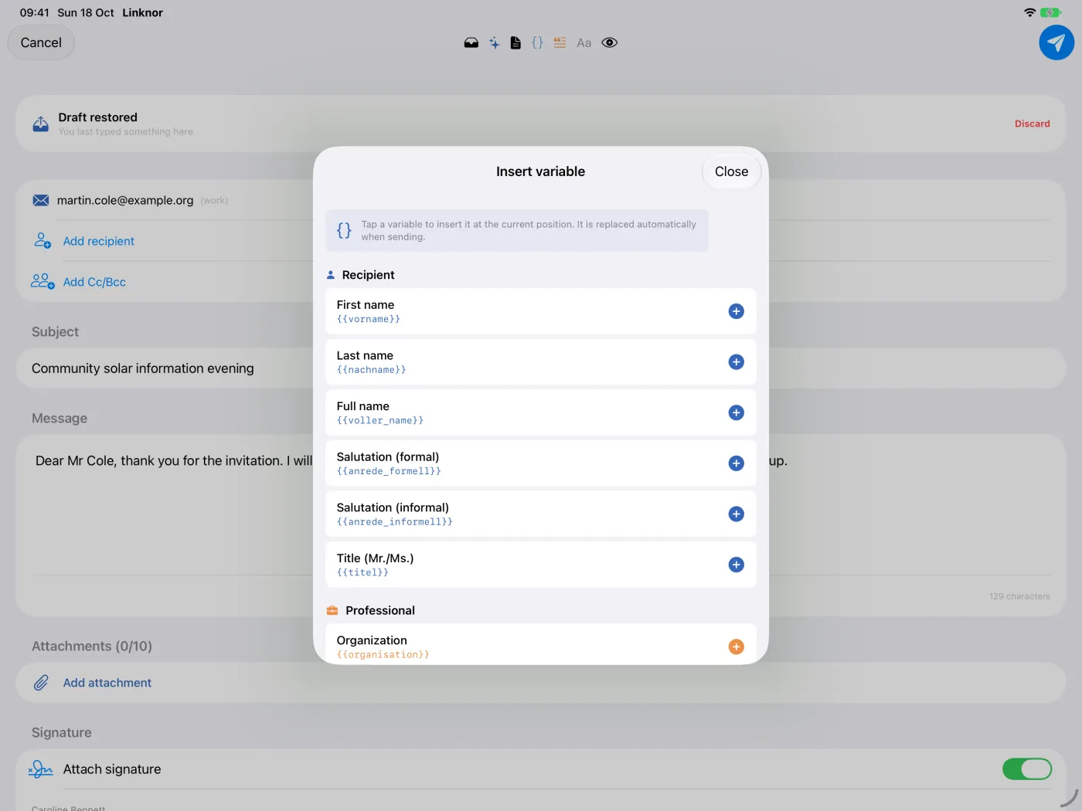1082x811 pixels.
Task: Tap the add recipient person icon
Action: pos(43,241)
